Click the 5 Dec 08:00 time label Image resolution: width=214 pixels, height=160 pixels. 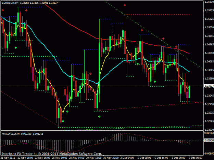click(x=144, y=158)
